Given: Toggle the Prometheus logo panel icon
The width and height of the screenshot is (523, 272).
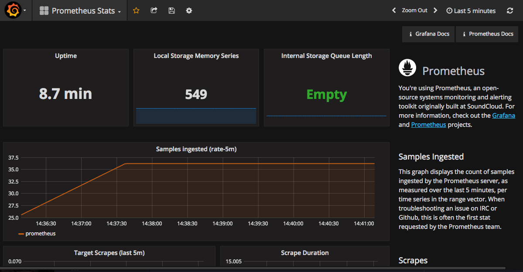Looking at the screenshot, I should click(407, 68).
